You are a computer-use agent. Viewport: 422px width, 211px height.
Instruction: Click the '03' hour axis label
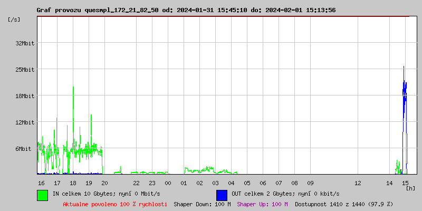(x=216, y=183)
